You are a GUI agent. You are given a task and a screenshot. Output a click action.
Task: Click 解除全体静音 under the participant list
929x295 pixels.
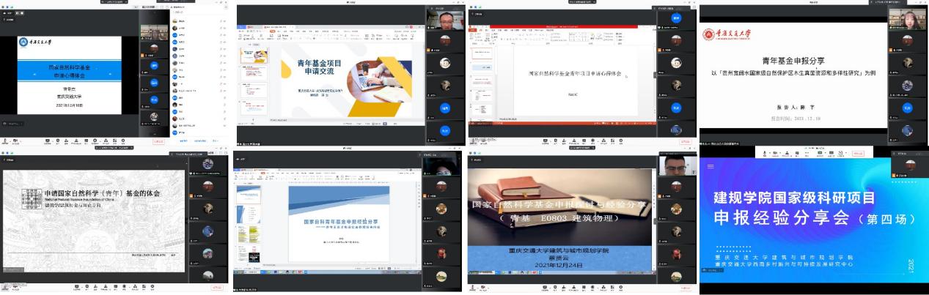[x=200, y=141]
